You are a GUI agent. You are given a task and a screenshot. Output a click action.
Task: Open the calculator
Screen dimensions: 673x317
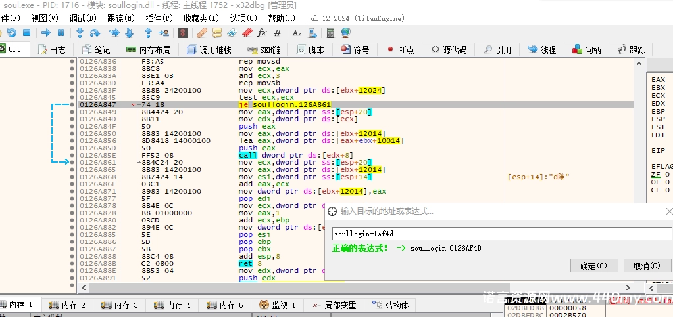tap(330, 33)
